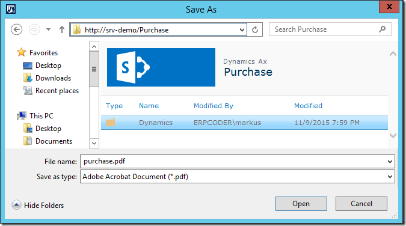Select This PC in navigation pane
Viewport: 406px width, 226px height.
coord(42,116)
